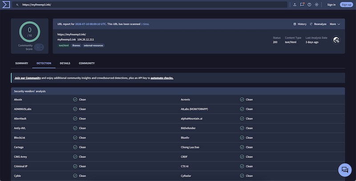The height and width of the screenshot is (181, 356).
Task: Open the floating chat bubble button
Action: coord(345,170)
